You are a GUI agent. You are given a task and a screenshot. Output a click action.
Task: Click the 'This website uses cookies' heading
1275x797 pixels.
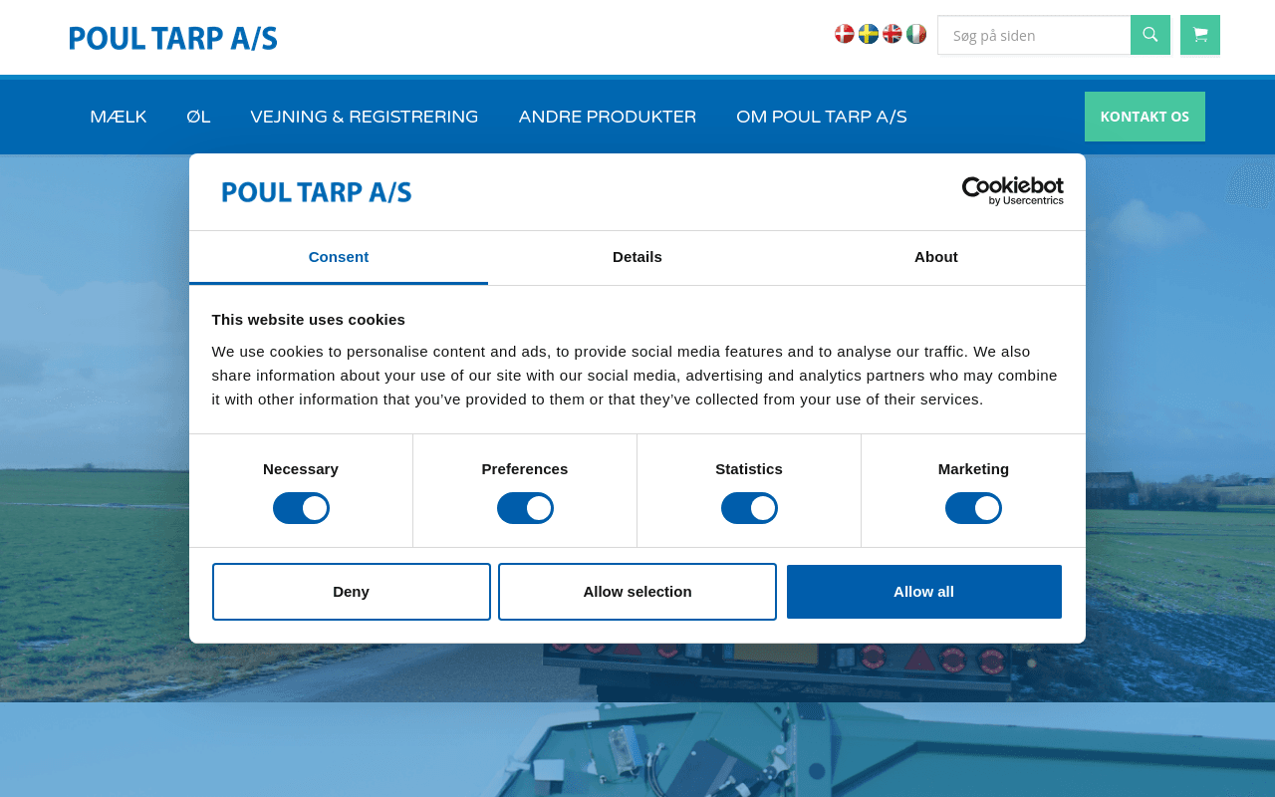[309, 320]
